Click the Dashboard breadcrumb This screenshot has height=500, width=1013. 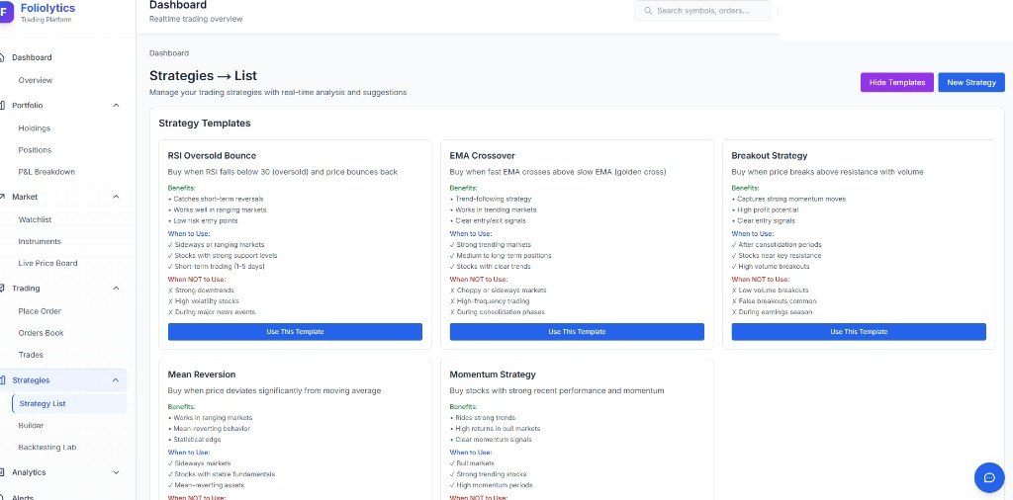click(x=169, y=53)
